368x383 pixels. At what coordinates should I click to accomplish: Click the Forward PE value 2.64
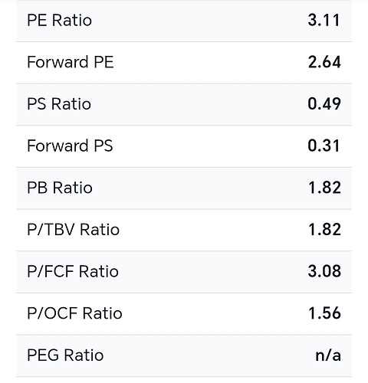click(x=324, y=62)
